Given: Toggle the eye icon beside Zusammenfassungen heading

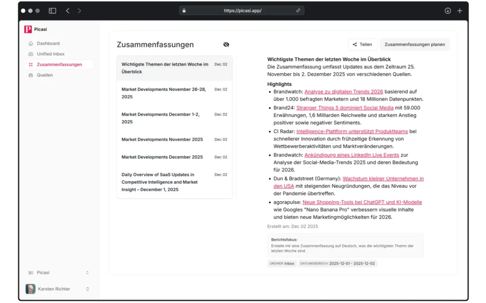Looking at the screenshot, I should click(226, 44).
